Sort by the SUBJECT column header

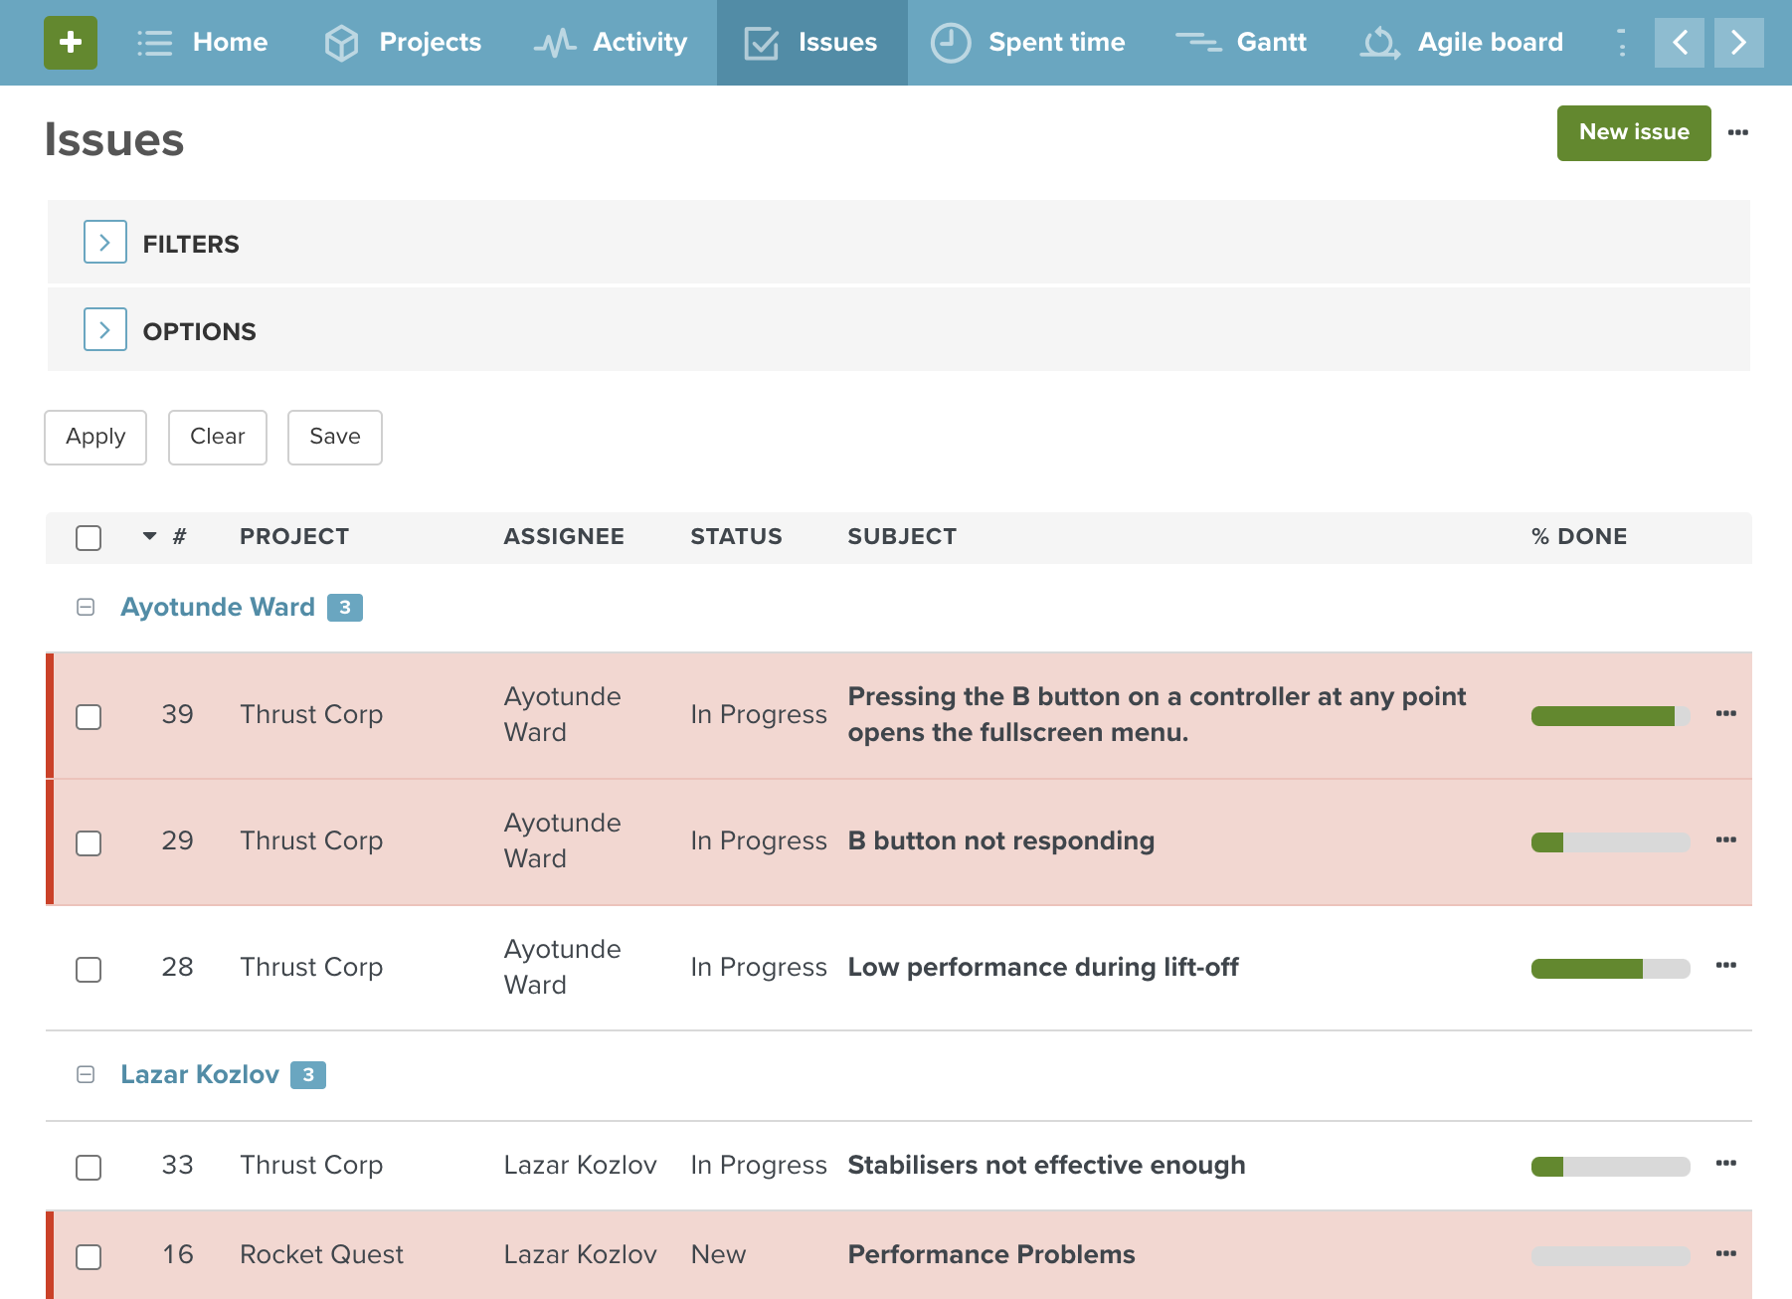coord(902,537)
